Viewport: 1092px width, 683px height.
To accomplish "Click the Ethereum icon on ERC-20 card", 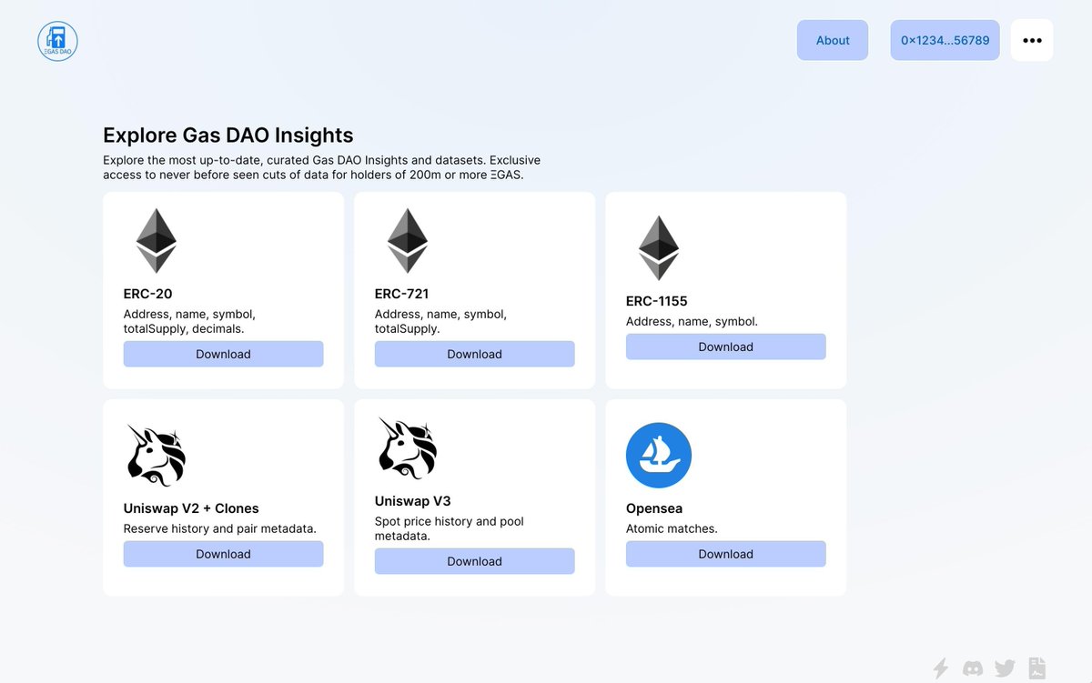I will point(157,241).
